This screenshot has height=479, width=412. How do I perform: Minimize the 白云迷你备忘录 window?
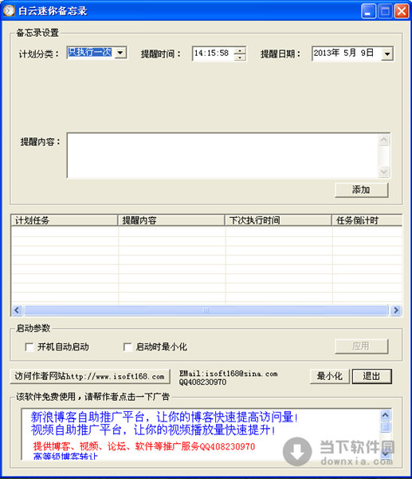[368, 12]
